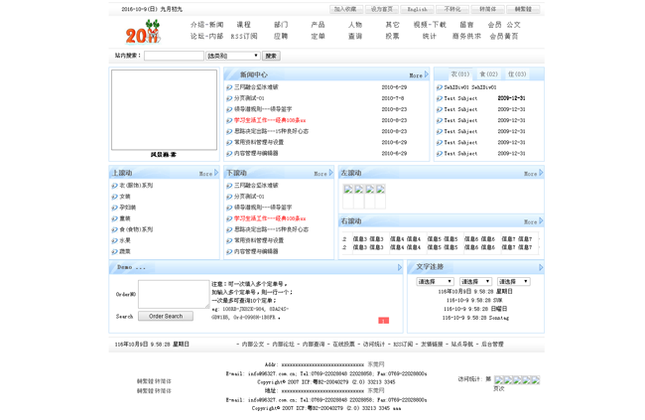Click the 转简体 top button
This screenshot has width=645, height=420.
coord(488,9)
